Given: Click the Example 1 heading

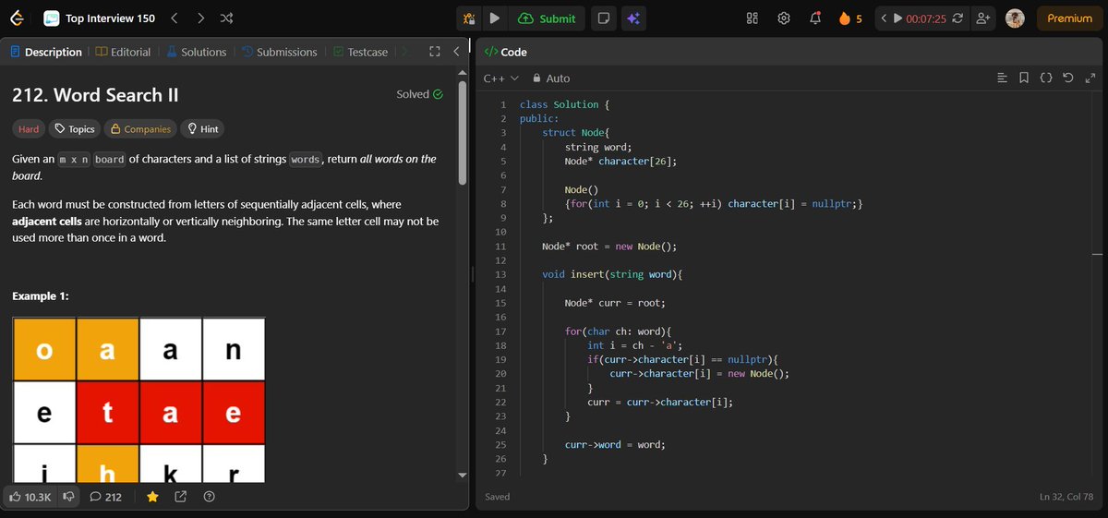Looking at the screenshot, I should click(x=40, y=296).
